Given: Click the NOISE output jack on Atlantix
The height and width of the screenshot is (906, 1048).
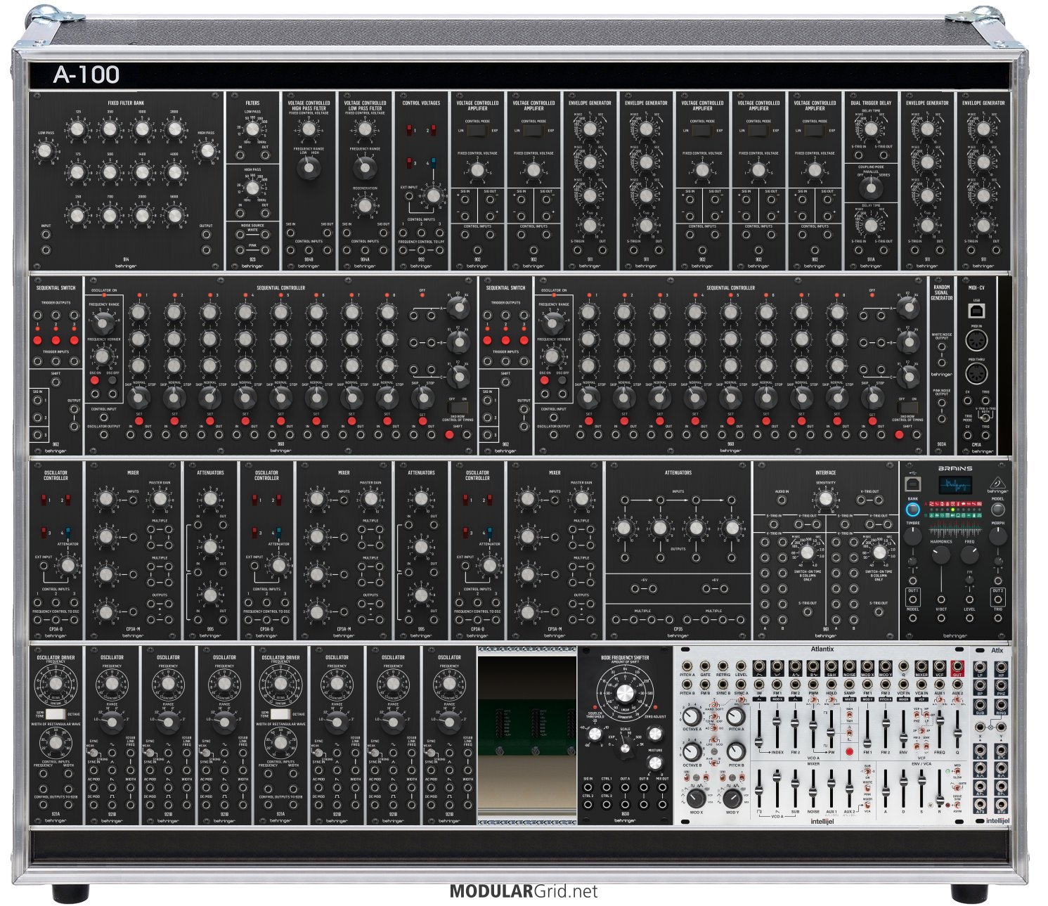Looking at the screenshot, I should [x=850, y=666].
